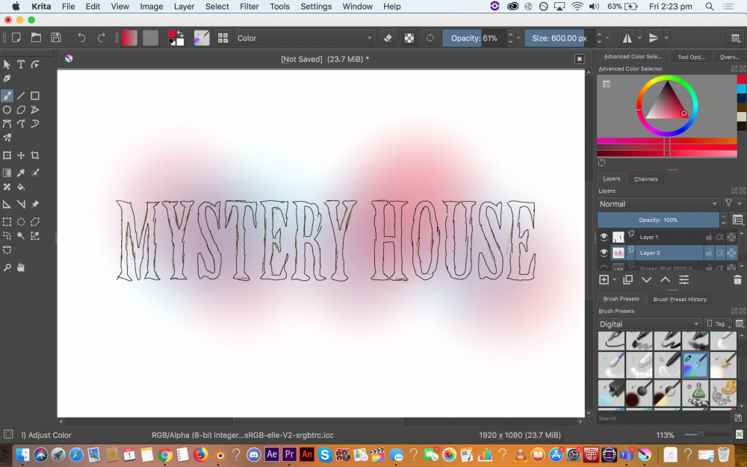Toggle horizontal mirror mode
Viewport: 747px width, 467px height.
(x=627, y=38)
